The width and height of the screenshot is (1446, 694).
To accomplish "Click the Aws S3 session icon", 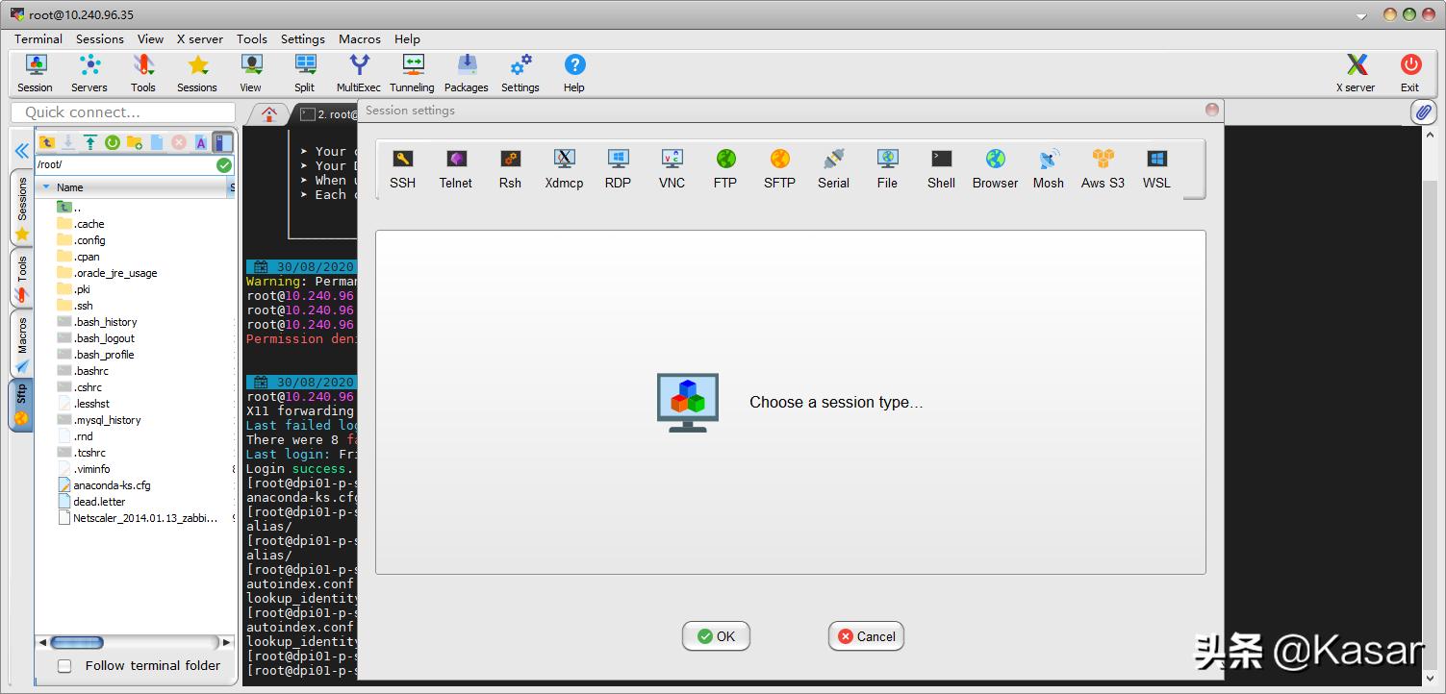I will [x=1103, y=169].
